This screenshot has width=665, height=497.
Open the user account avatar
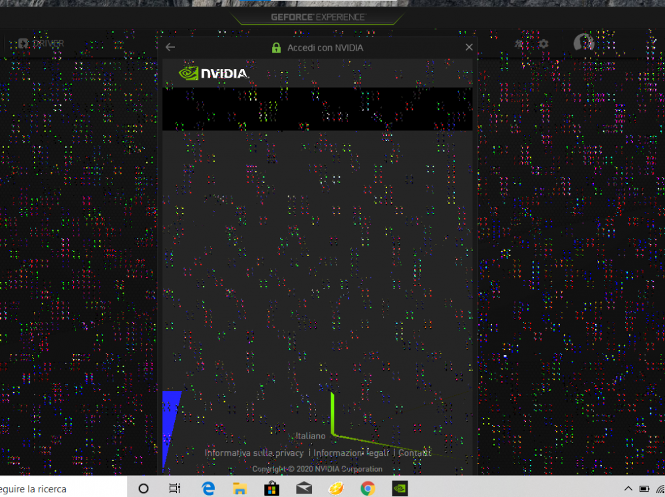pyautogui.click(x=584, y=43)
